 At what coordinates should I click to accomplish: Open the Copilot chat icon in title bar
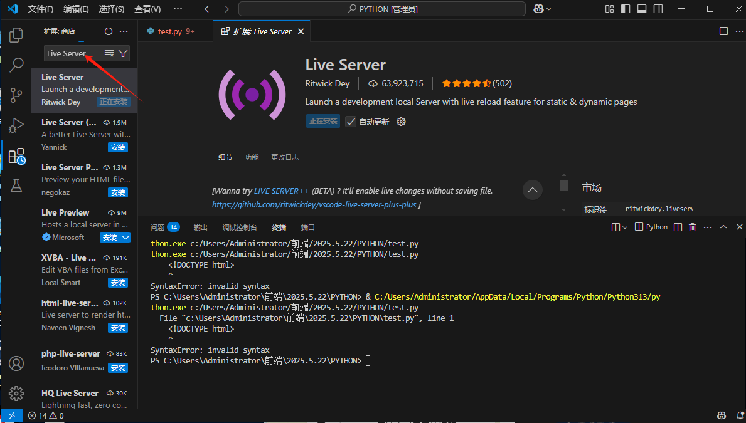pyautogui.click(x=538, y=9)
